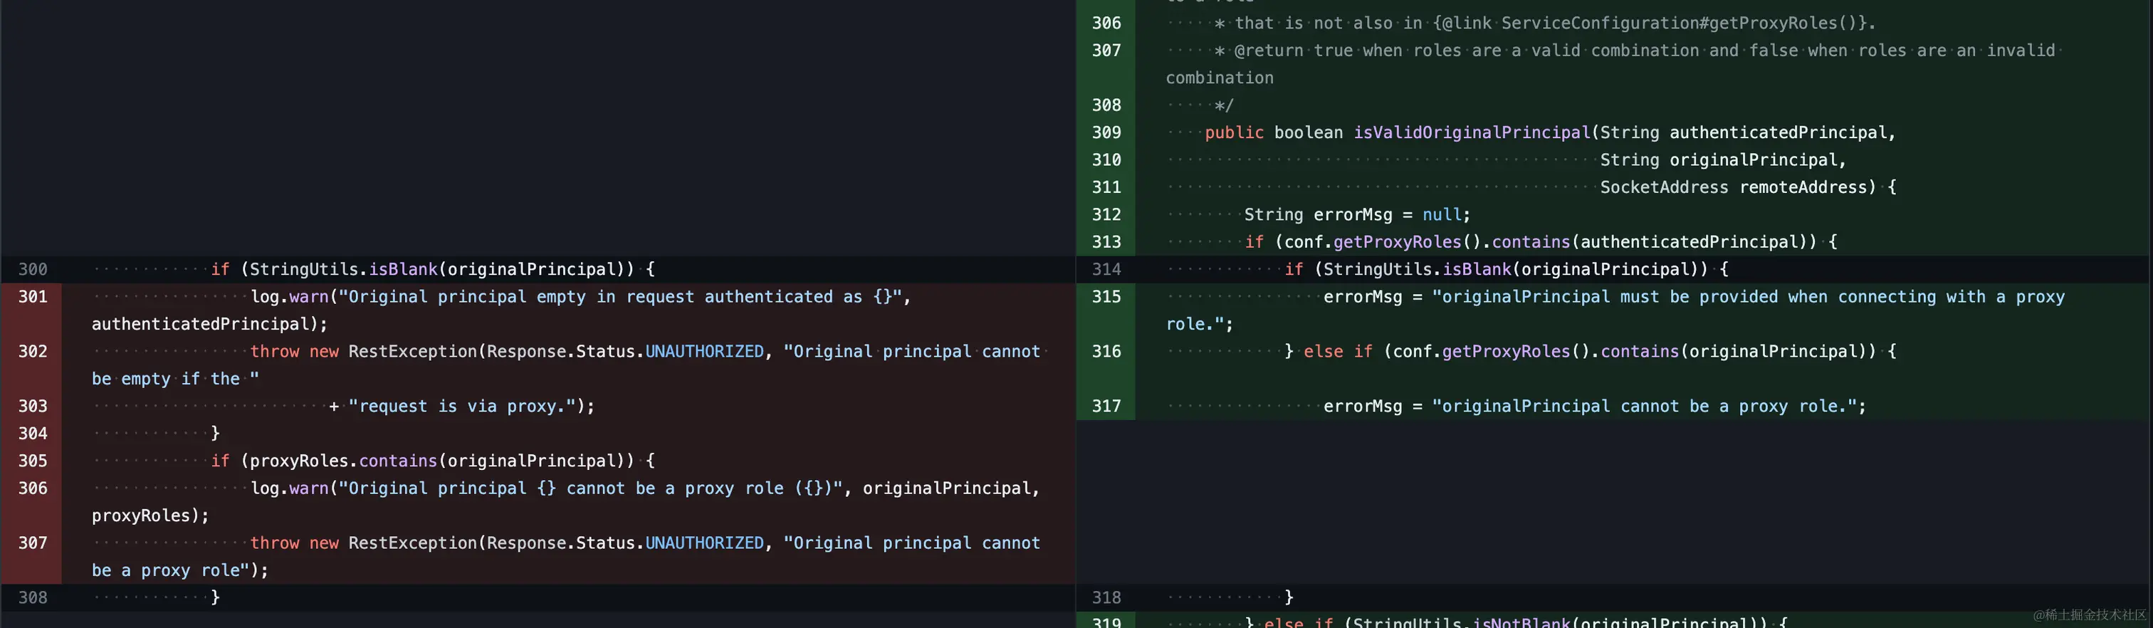
Task: Click the UNAUTHORIZED constant on line 302
Action: 703,351
